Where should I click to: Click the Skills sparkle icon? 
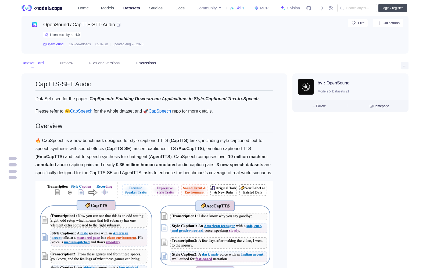[x=232, y=8]
